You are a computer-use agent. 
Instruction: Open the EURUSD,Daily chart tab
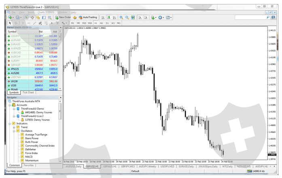tap(186, 167)
